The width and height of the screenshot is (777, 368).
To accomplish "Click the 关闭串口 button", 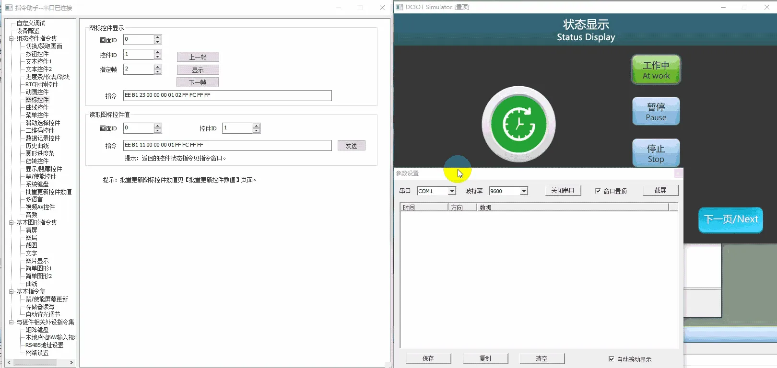I will coord(563,191).
